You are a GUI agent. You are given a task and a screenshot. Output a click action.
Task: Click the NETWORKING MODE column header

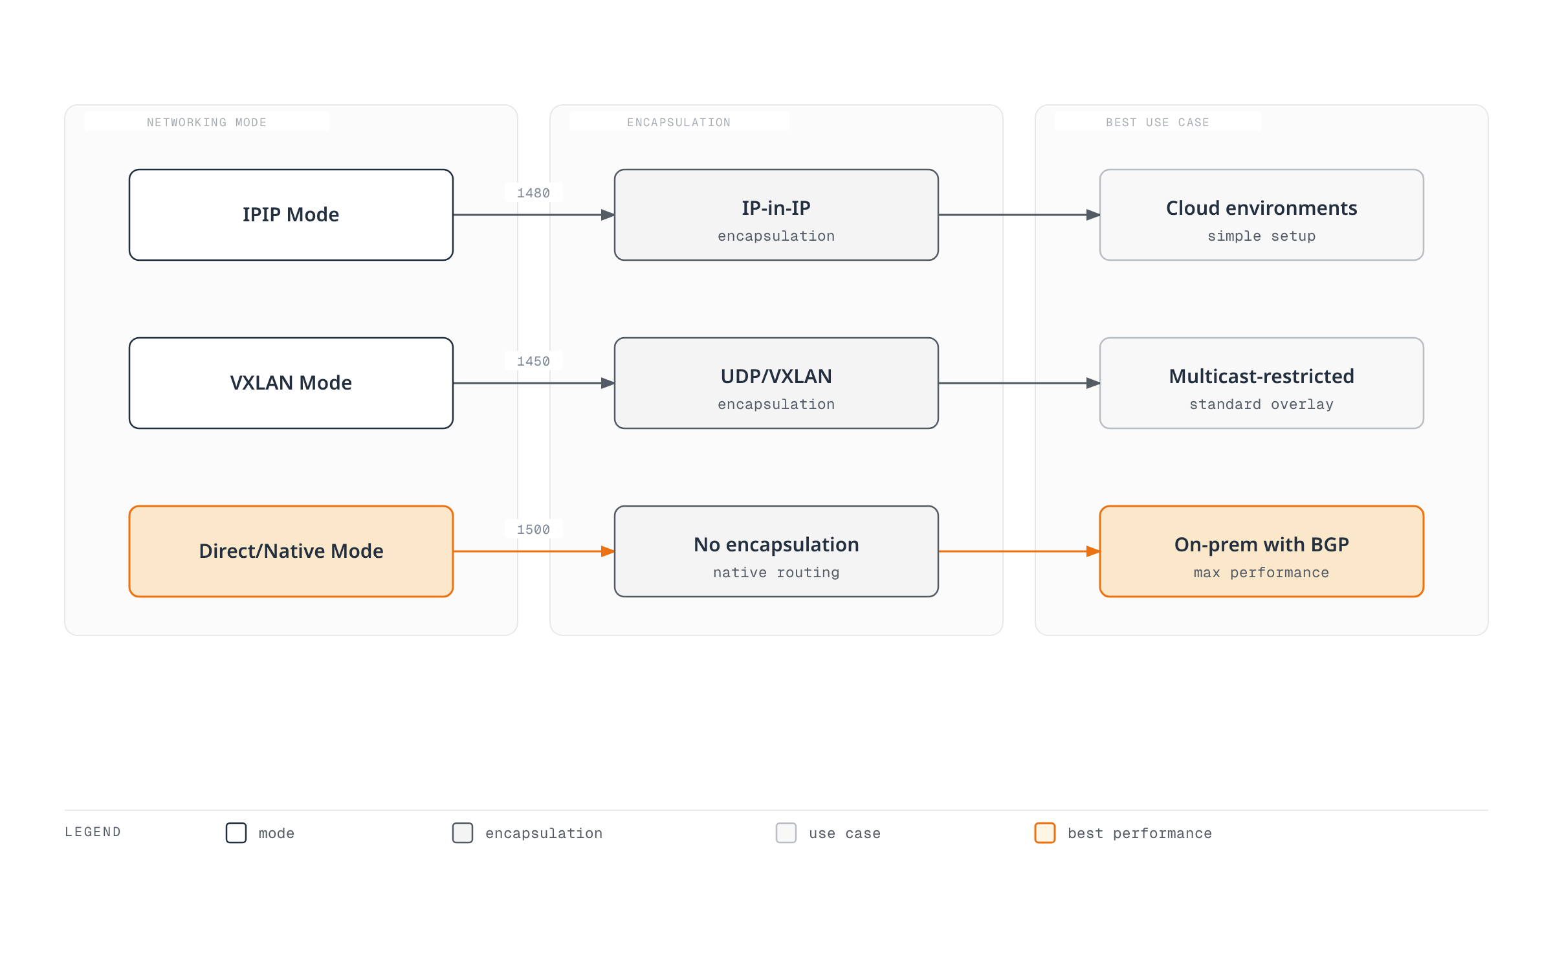206,122
